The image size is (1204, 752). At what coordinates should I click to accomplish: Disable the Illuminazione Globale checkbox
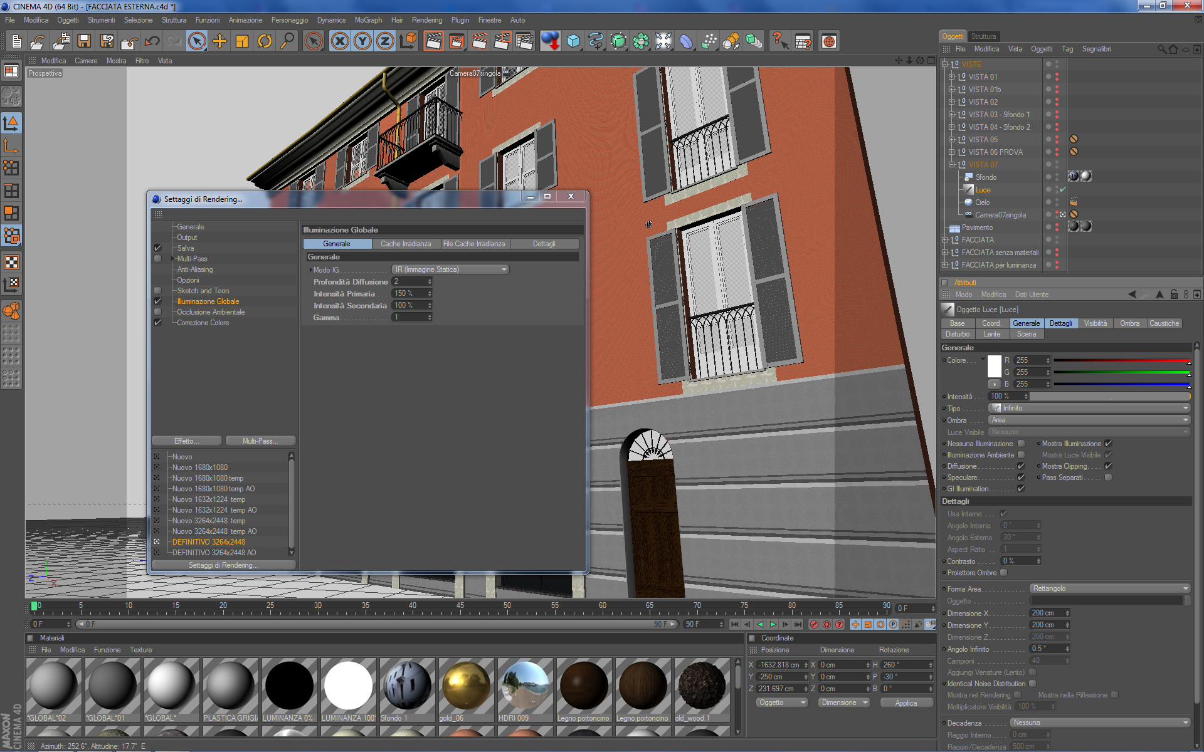coord(158,301)
